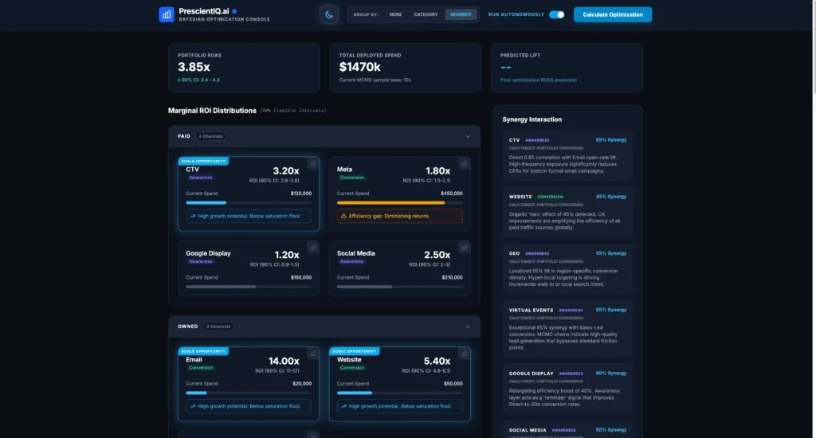Collapse the Paid channels section chevron
The width and height of the screenshot is (816, 438).
(468, 136)
